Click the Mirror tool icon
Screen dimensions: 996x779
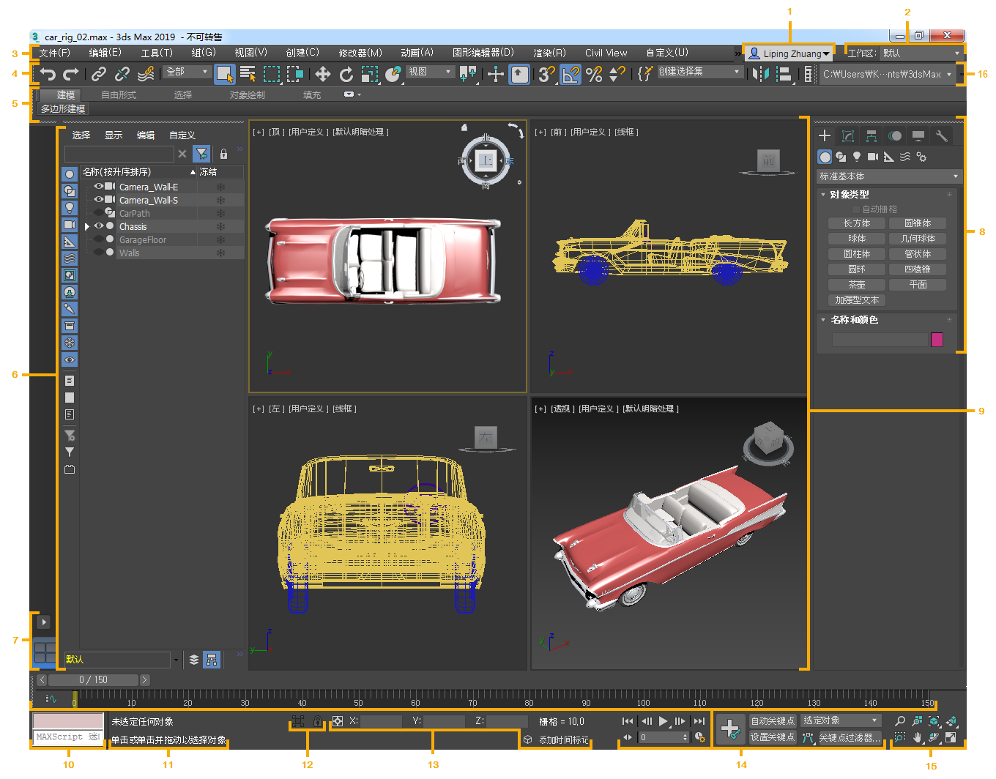point(761,74)
